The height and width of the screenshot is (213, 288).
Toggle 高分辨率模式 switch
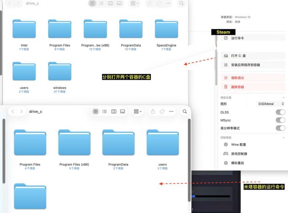pos(280,128)
